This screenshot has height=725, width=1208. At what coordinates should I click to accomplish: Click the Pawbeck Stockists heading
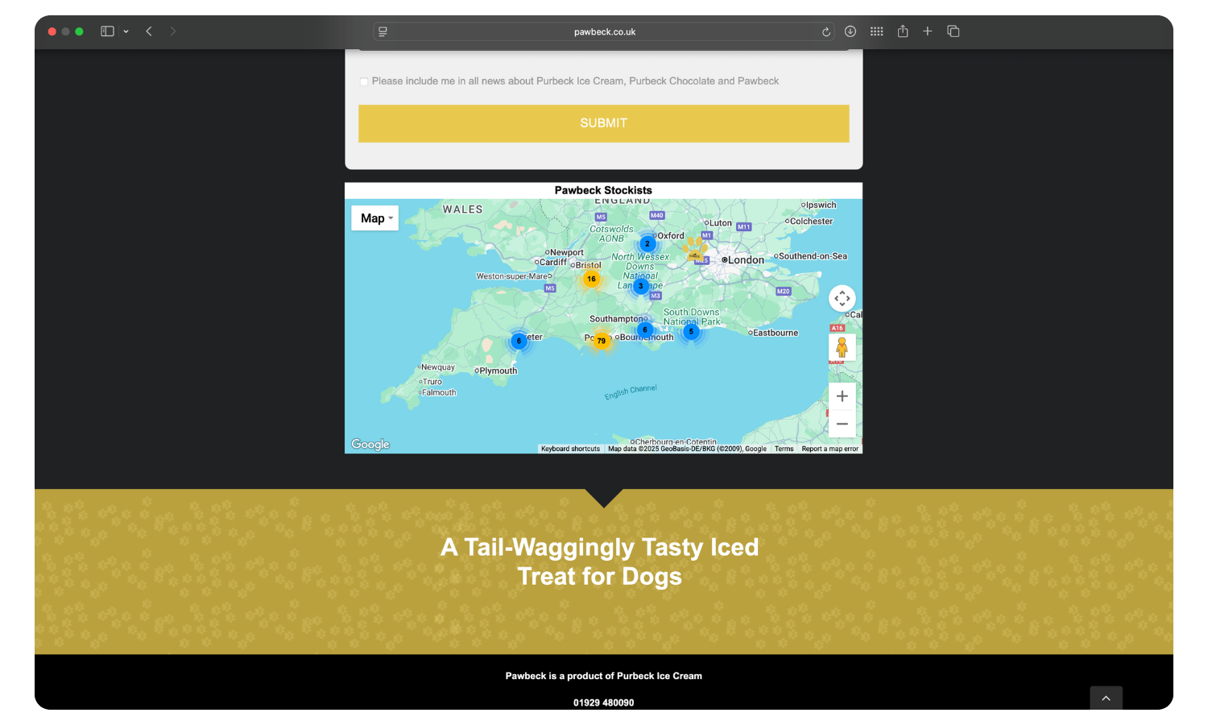pos(603,190)
